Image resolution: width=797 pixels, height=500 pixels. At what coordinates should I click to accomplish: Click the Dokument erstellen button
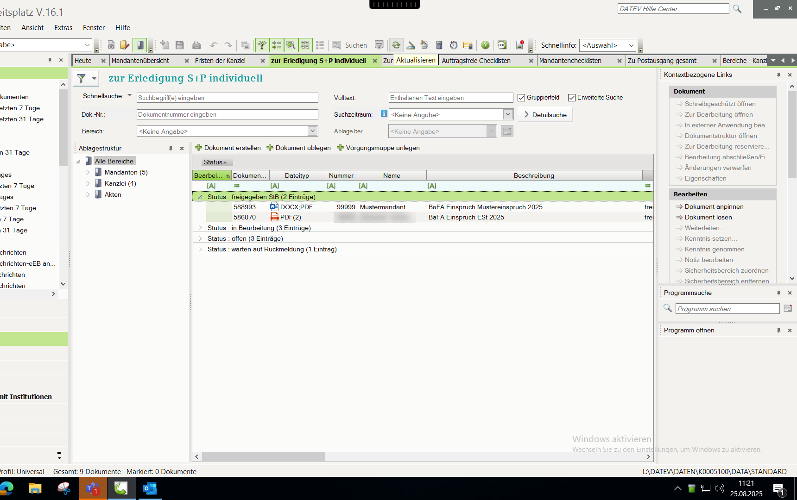click(228, 148)
